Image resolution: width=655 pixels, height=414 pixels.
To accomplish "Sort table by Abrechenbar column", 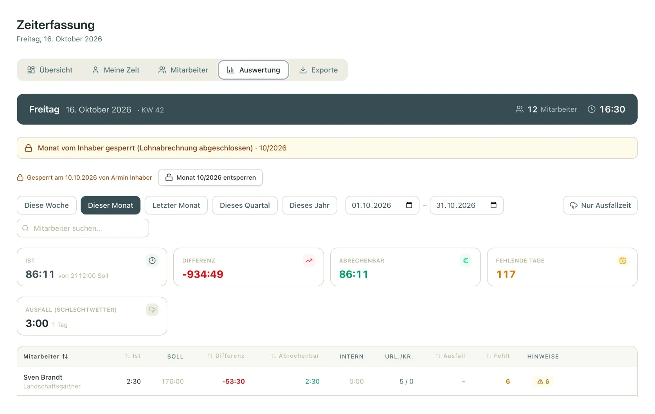I will point(295,356).
